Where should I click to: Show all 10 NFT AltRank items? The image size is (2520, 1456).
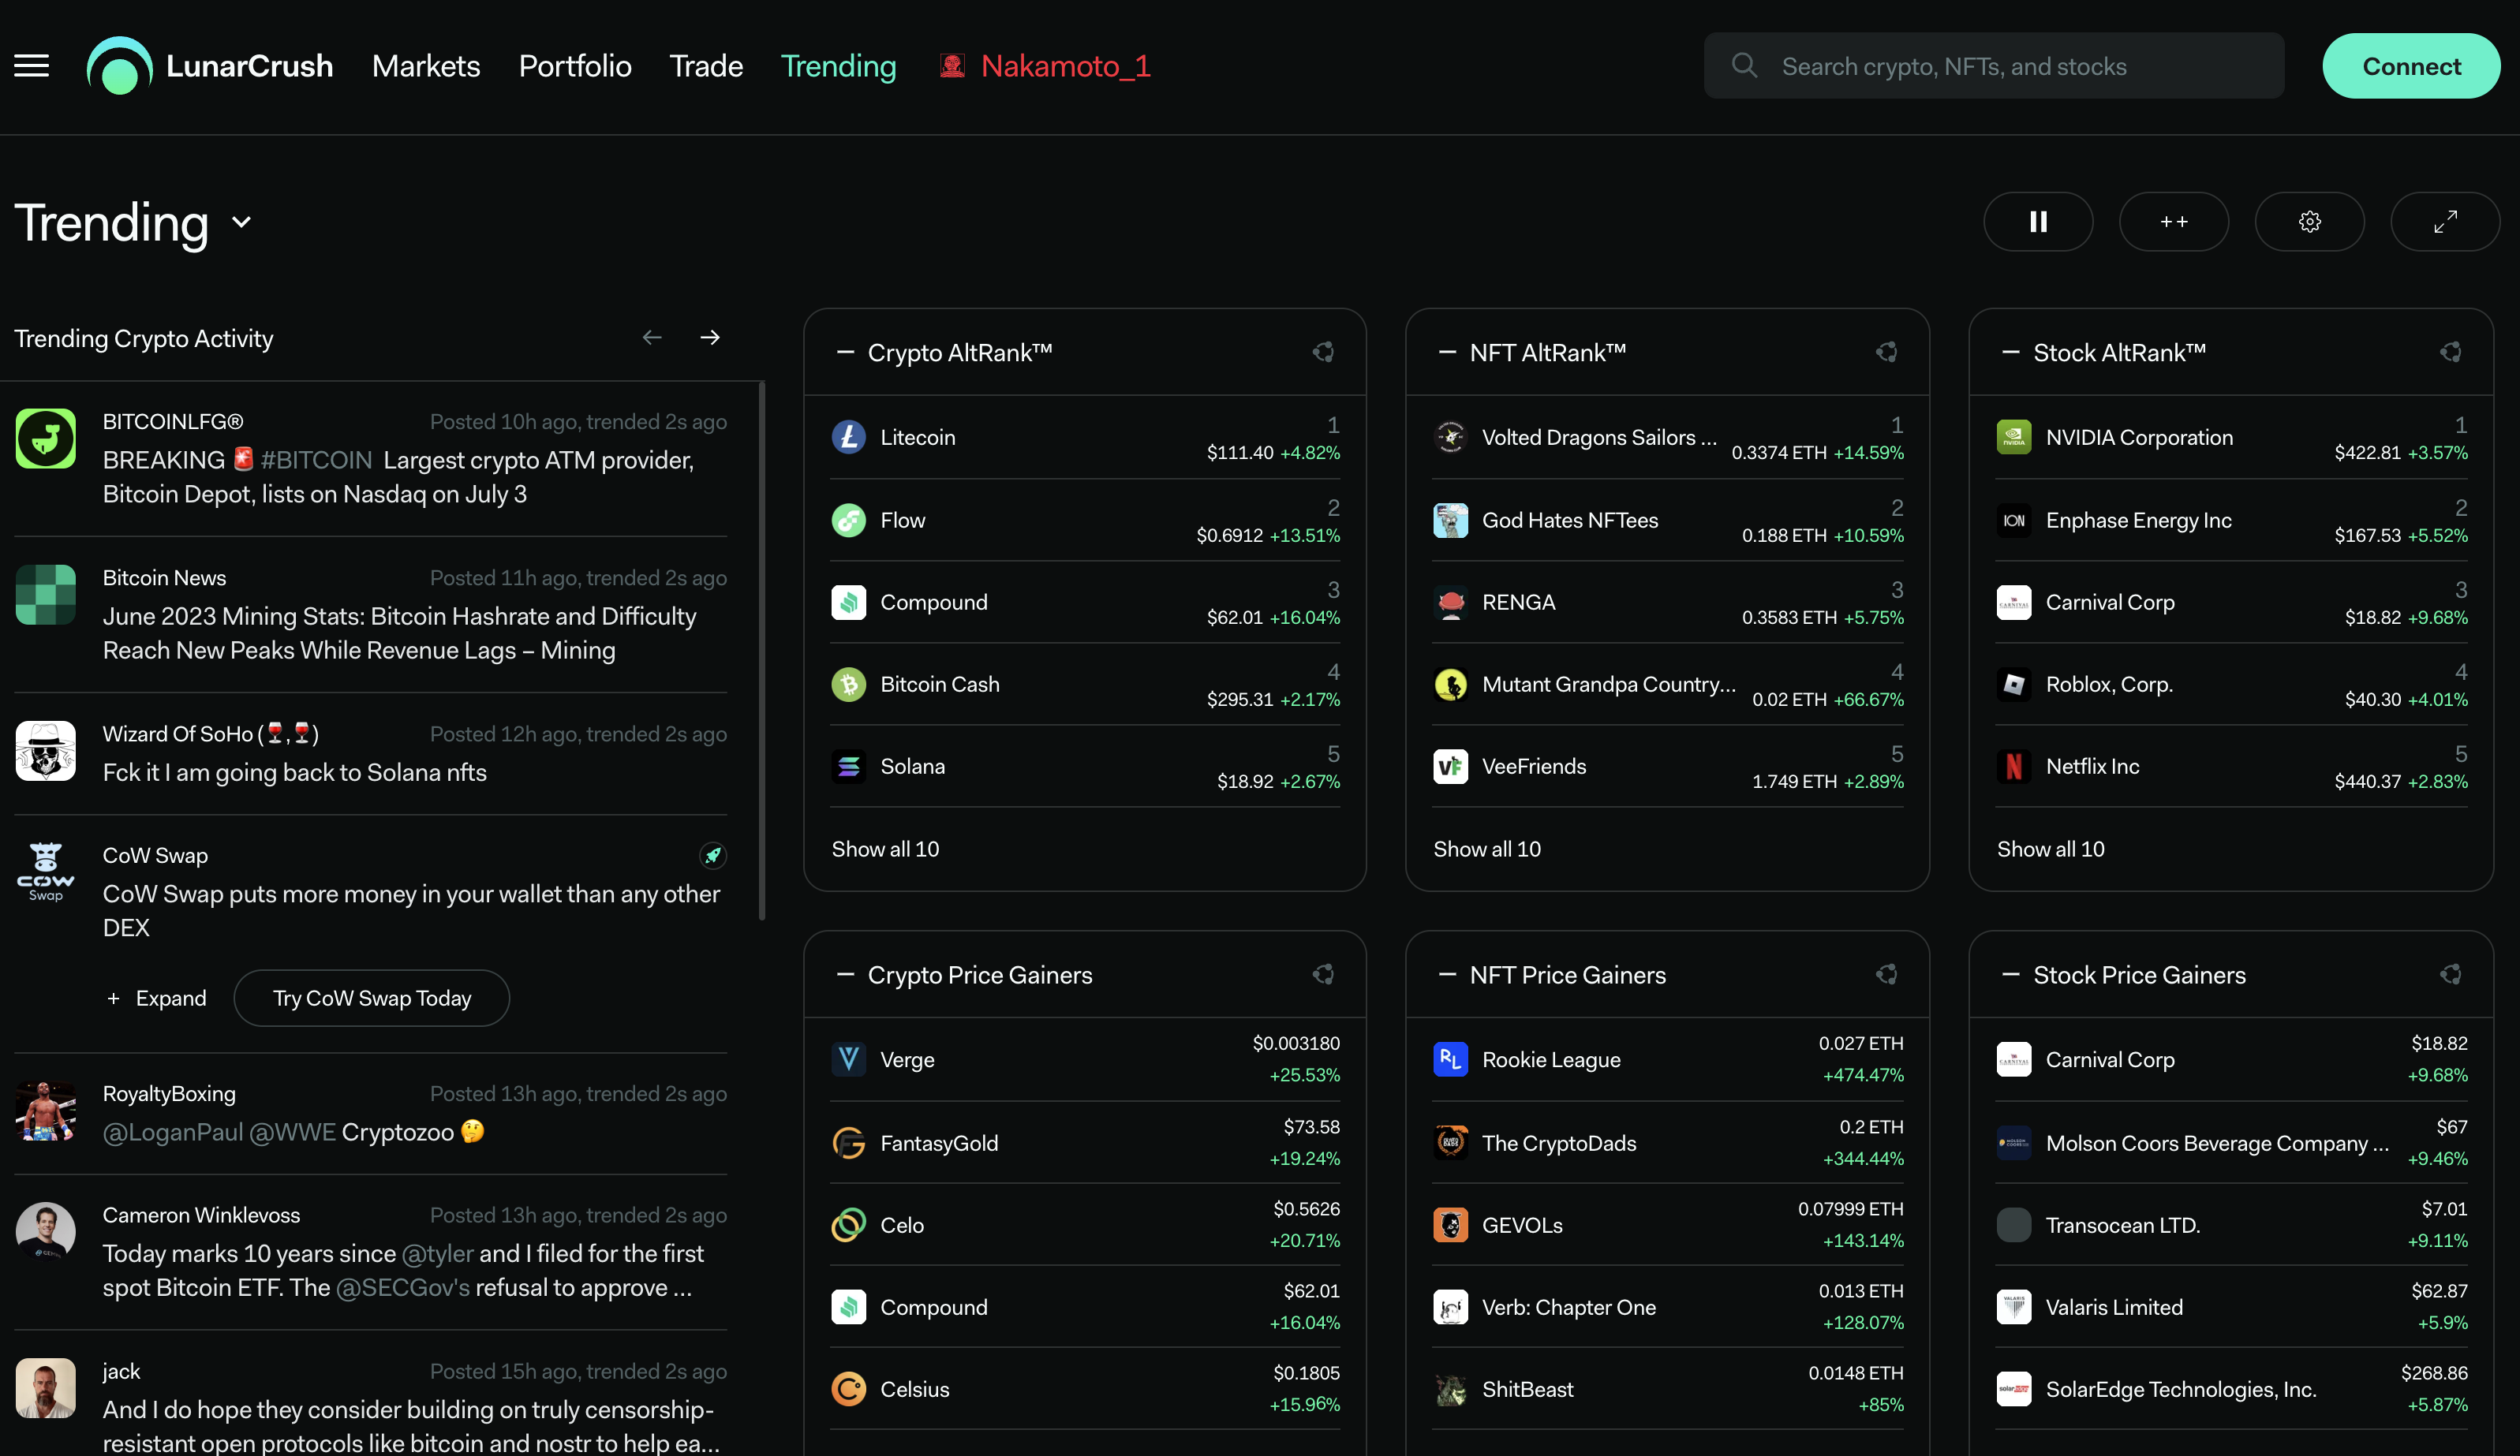point(1486,849)
